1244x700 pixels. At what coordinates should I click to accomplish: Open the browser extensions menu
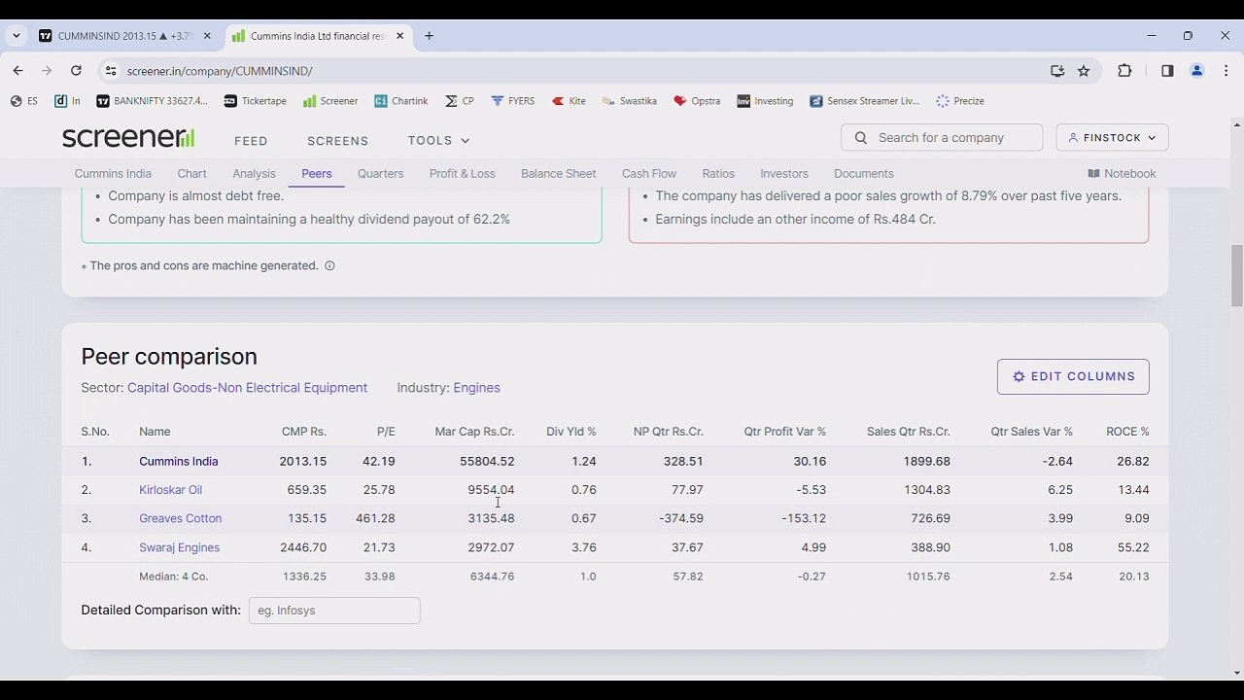click(x=1124, y=70)
